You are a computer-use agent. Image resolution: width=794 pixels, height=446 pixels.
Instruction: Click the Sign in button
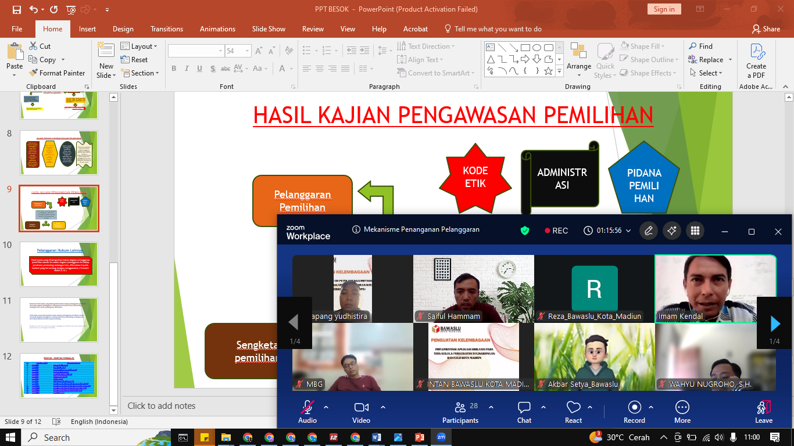[664, 9]
